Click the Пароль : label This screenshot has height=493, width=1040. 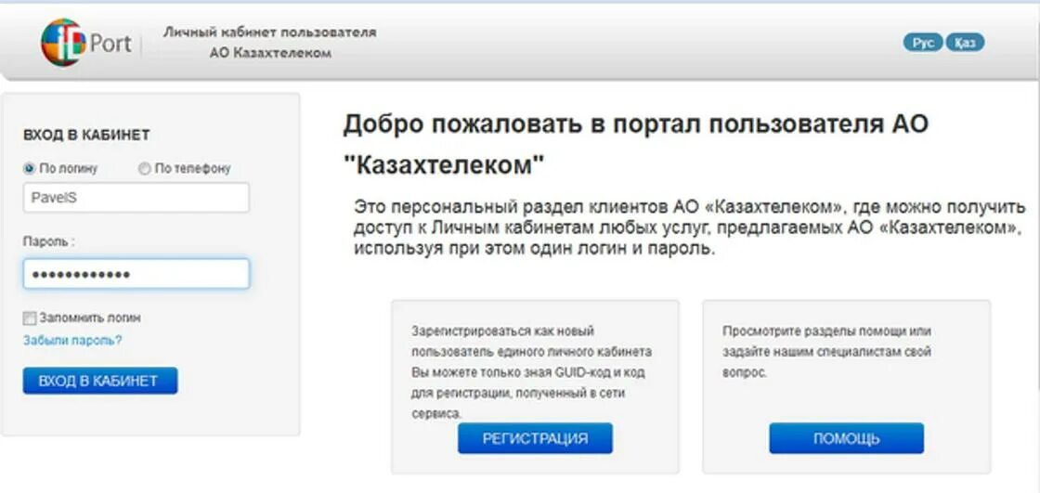[49, 241]
